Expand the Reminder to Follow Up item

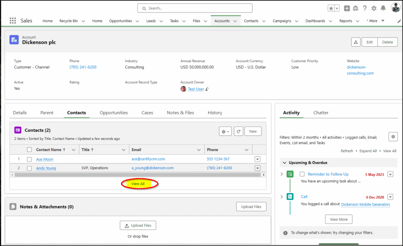tap(282, 174)
